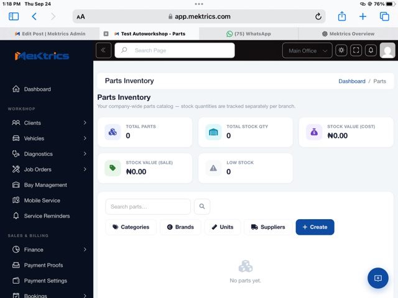Click the Units button

(223, 227)
